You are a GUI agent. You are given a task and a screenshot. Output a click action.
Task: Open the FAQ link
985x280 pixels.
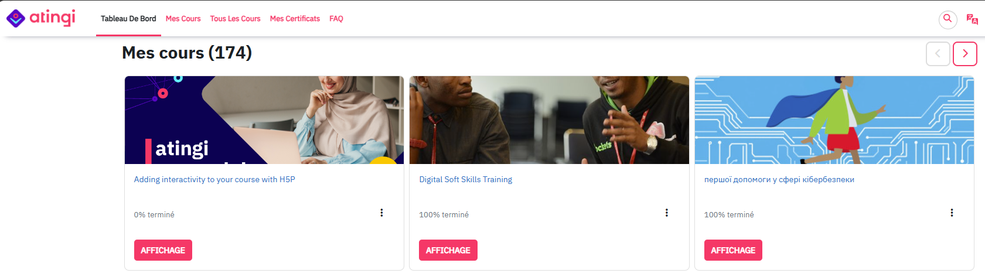[x=336, y=19]
